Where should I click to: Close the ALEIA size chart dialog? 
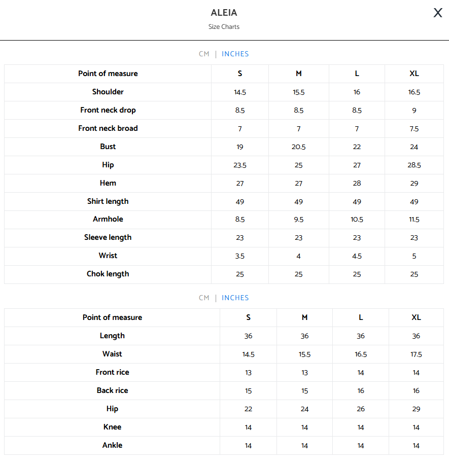pos(438,13)
